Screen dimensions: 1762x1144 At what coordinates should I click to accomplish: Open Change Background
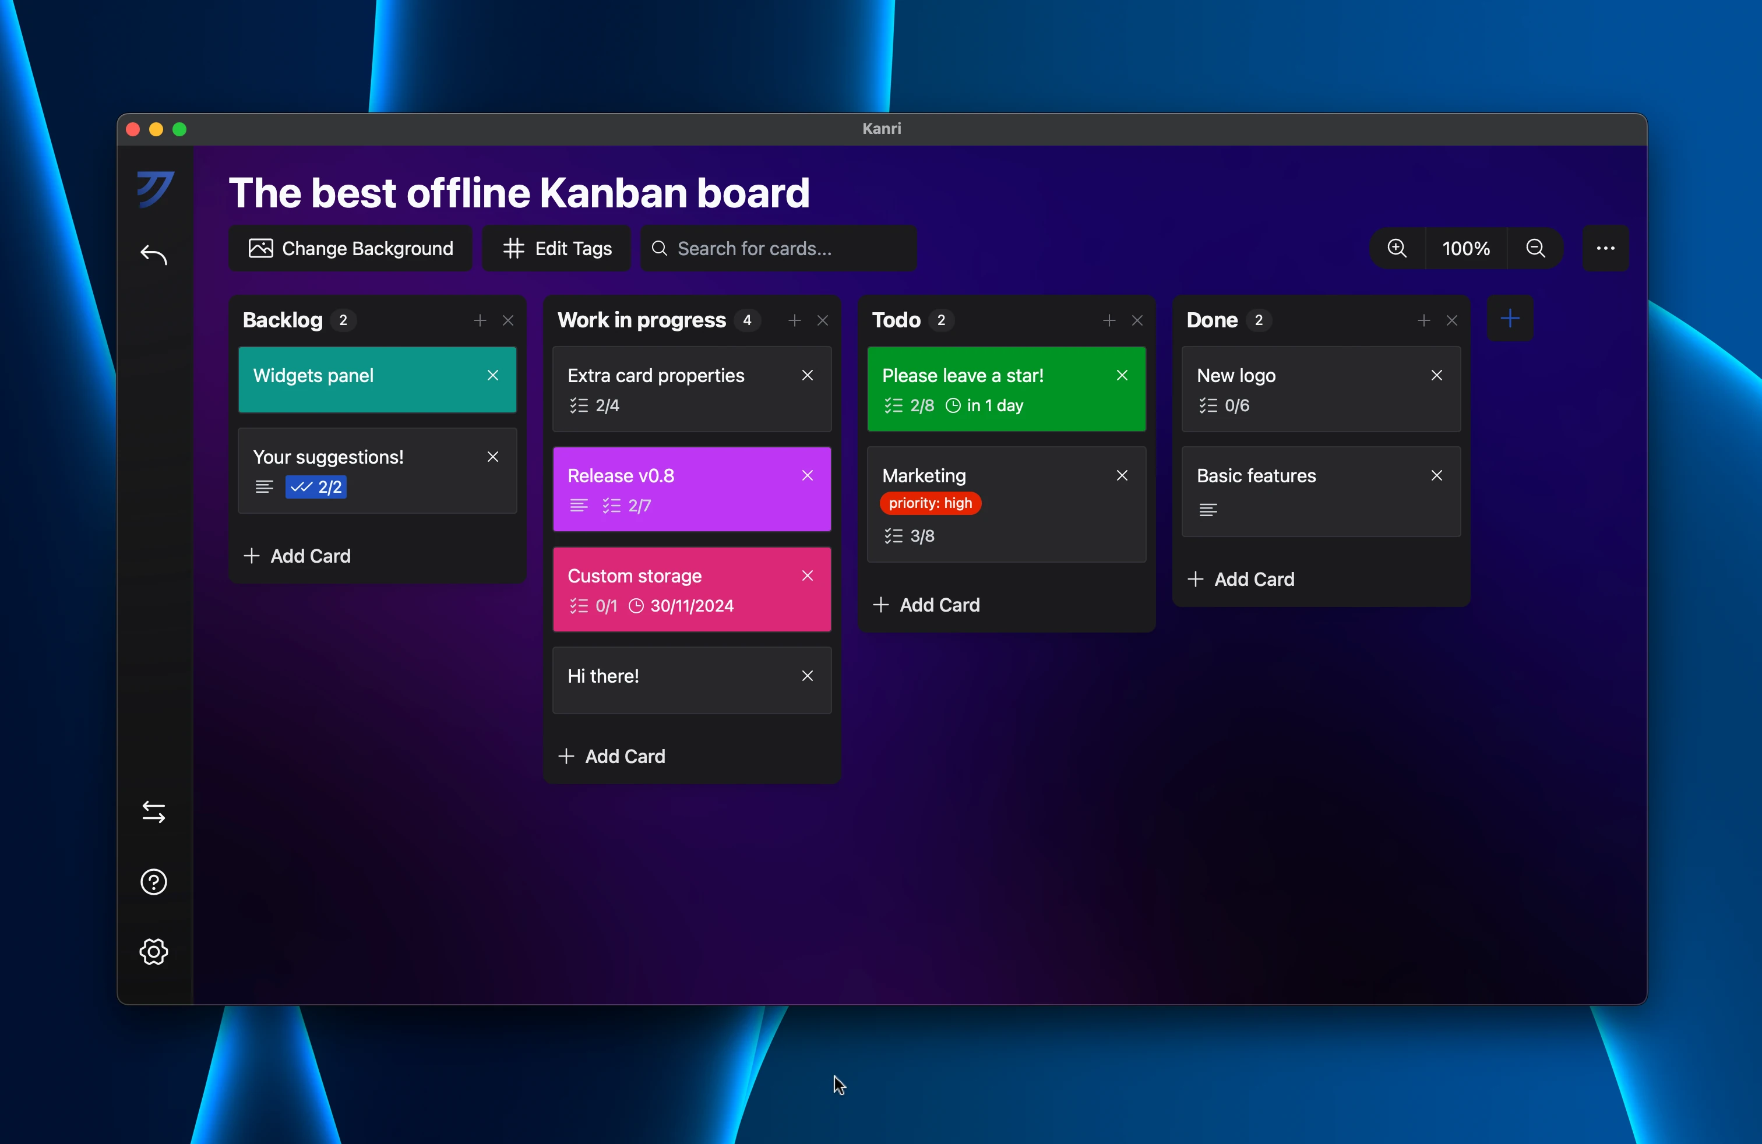[350, 248]
